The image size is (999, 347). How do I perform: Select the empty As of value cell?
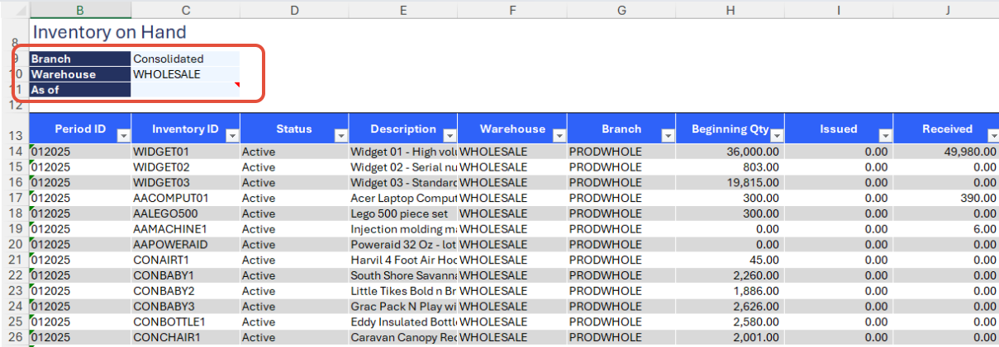point(185,90)
